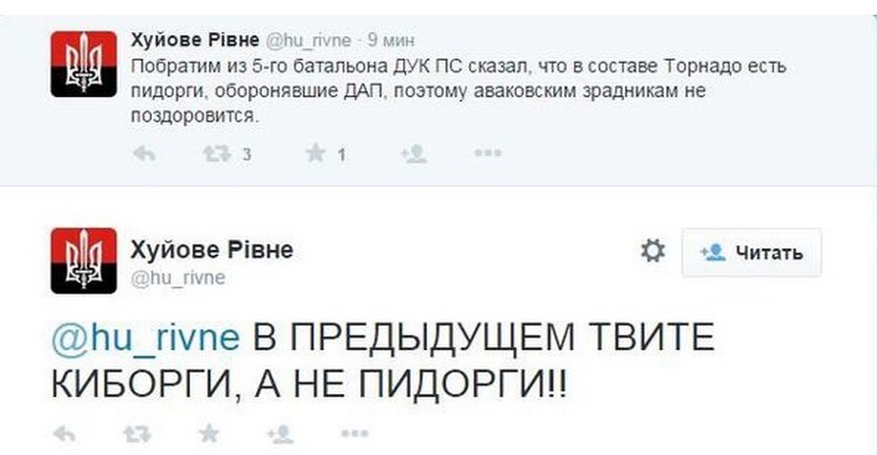
Task: Expand the more options dots under the correction tweet
Action: pos(353,432)
